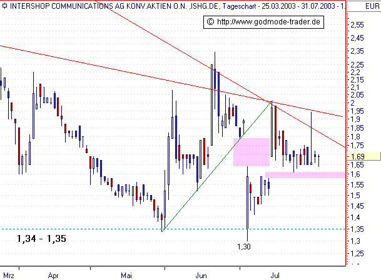This screenshot has width=381, height=280.
Task: Click the EUR currency label
Action: 372,6
